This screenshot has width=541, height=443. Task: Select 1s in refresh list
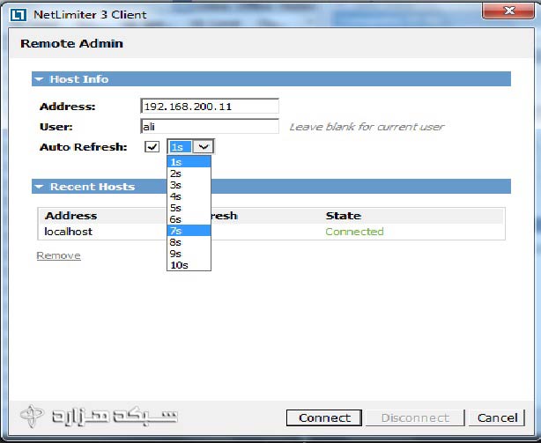pos(189,162)
